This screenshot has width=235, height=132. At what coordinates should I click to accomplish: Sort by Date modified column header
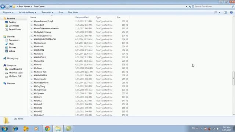(x=82, y=17)
